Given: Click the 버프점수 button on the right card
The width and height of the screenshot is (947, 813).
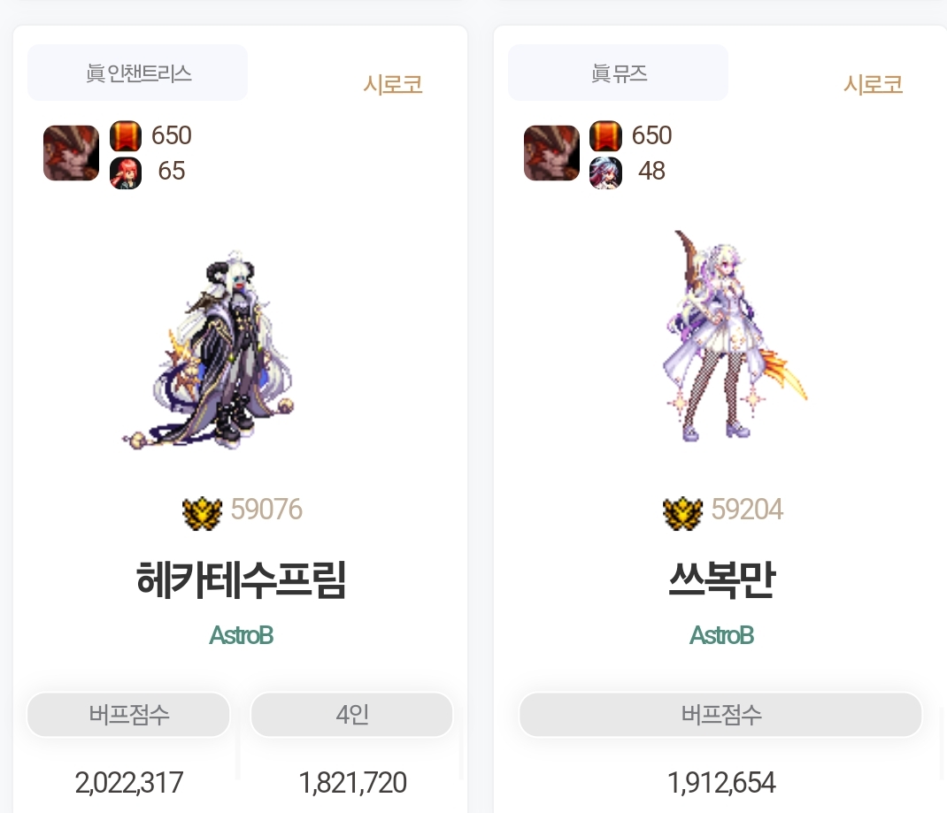Looking at the screenshot, I should click(x=720, y=715).
